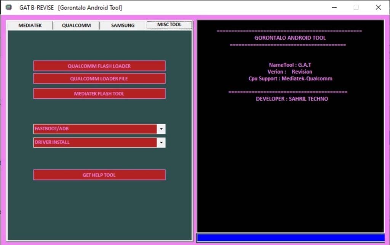Viewport: 390px width, 245px height.
Task: Switch to the MEDIATEK tab
Action: (30, 25)
